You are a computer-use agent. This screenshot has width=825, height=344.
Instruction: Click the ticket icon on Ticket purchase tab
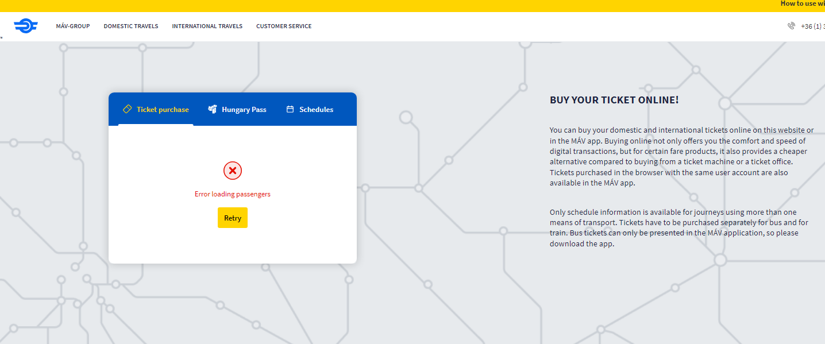128,109
